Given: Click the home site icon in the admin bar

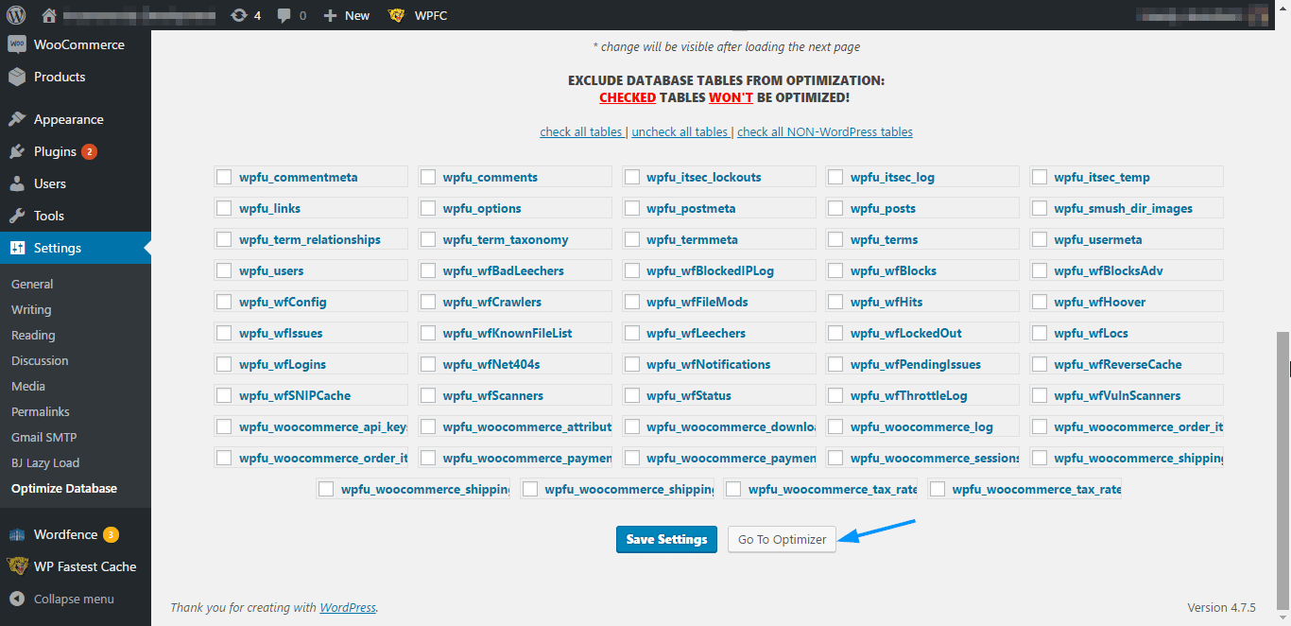Looking at the screenshot, I should [49, 15].
